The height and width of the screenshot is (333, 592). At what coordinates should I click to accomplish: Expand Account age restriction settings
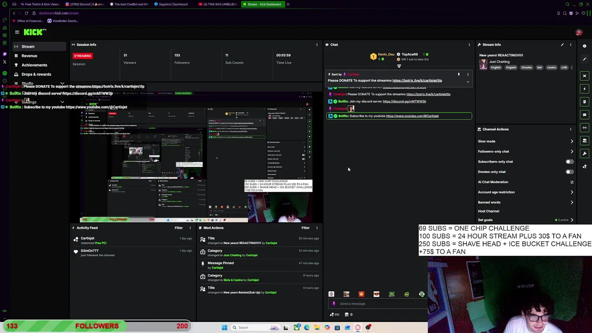(x=572, y=192)
